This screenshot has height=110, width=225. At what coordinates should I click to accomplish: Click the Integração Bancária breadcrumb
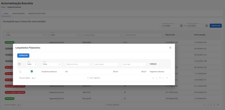[14, 7]
